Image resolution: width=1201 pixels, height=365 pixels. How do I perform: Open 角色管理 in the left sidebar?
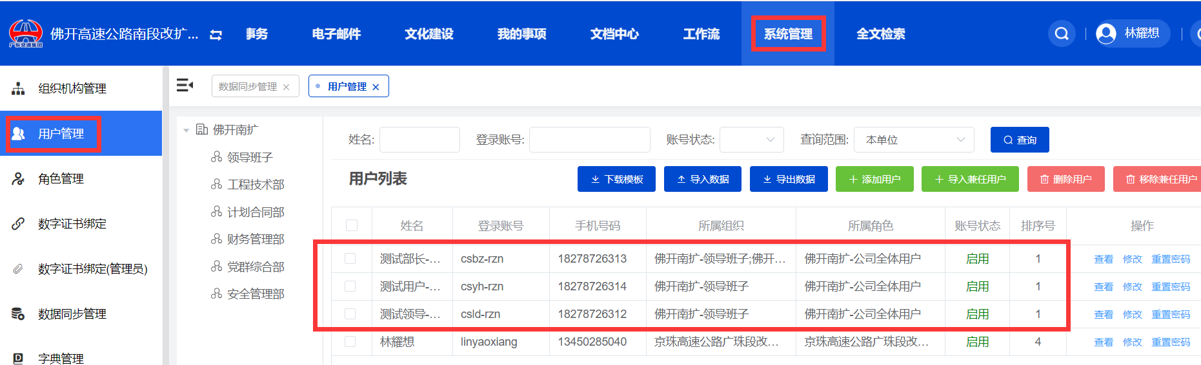81,179
